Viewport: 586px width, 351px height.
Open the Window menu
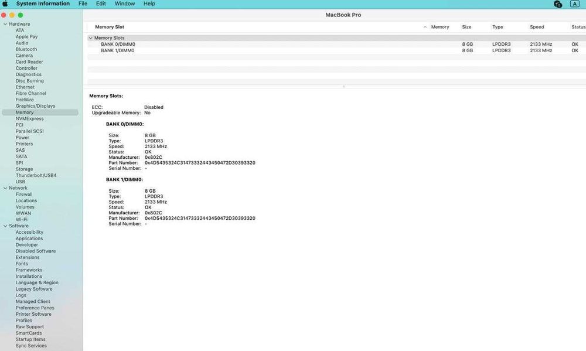click(x=124, y=4)
